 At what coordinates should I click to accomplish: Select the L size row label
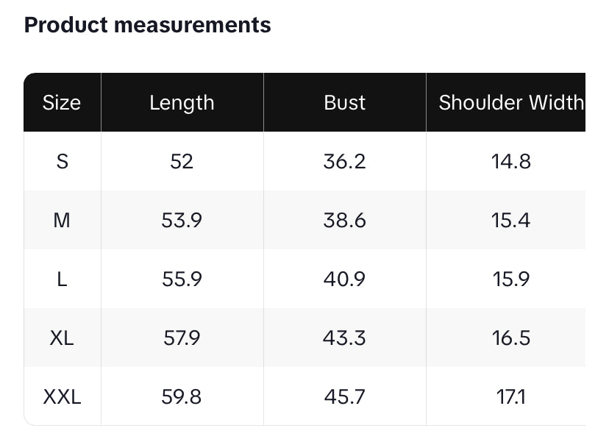coord(62,279)
